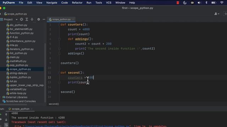The height and width of the screenshot is (127, 227).
Task: Open the Run menu
Action: [x=89, y=2]
